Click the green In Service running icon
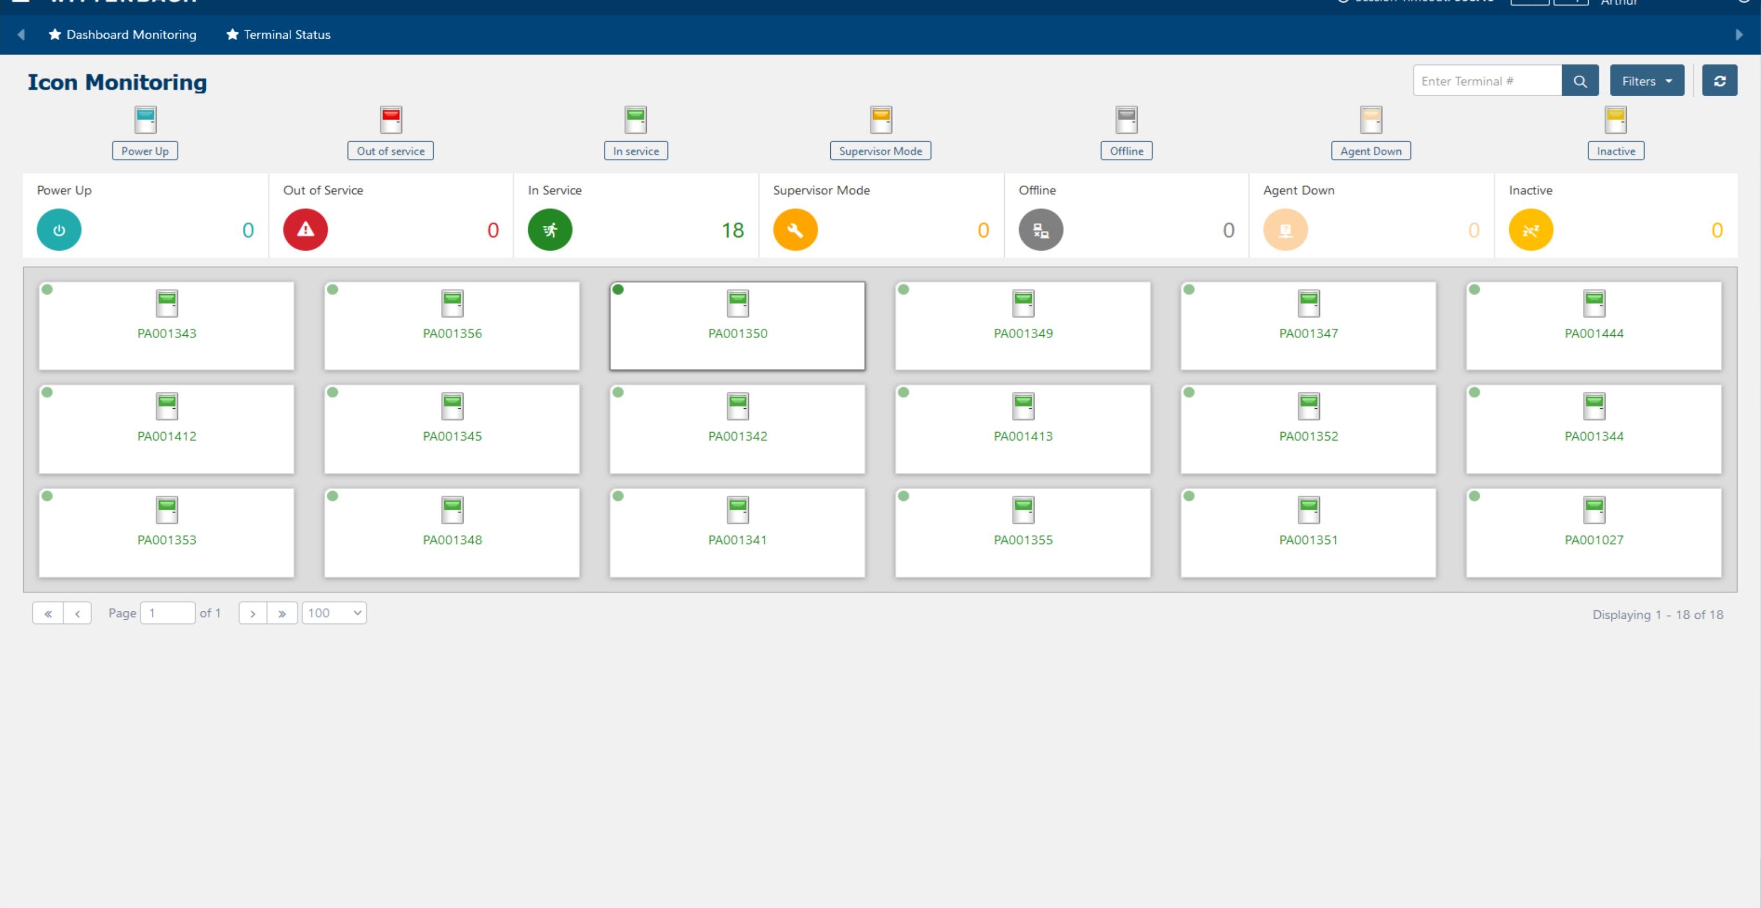Screen dimensions: 1761x908 (549, 230)
